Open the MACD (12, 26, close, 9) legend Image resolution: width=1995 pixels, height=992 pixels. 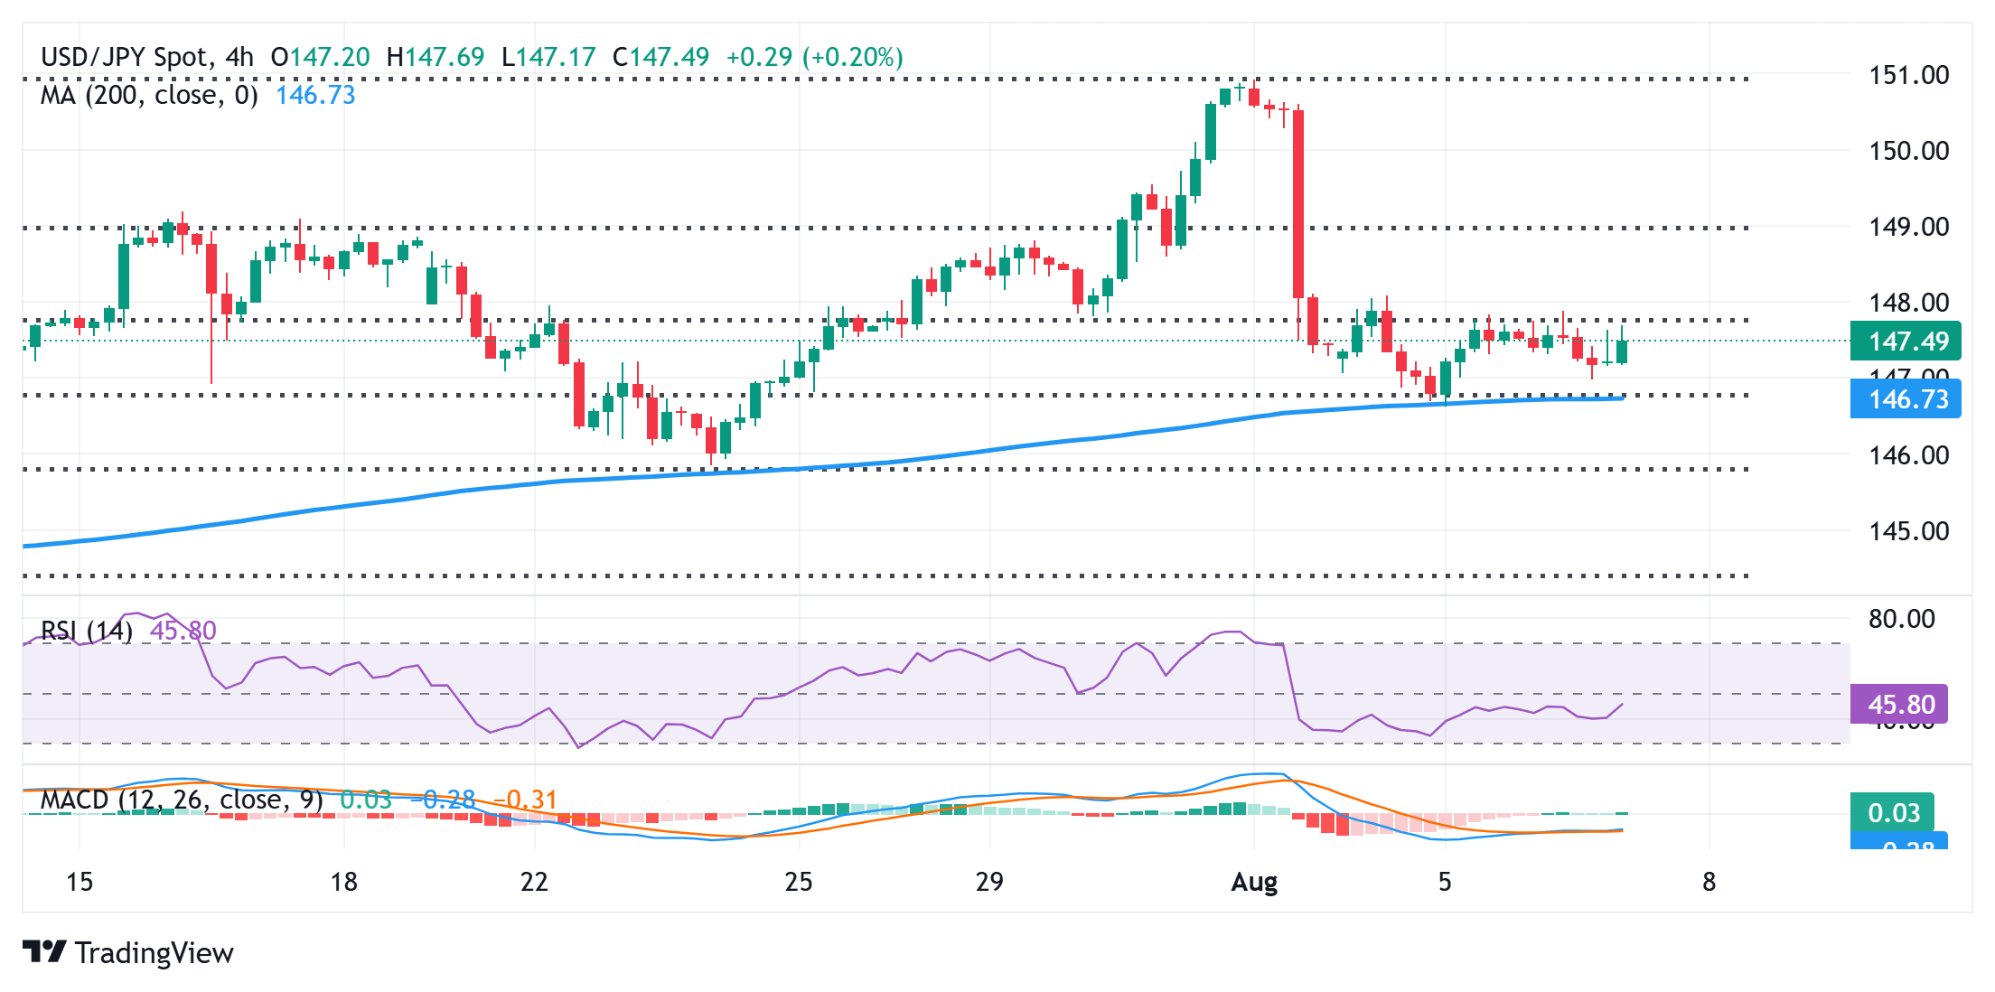(x=181, y=800)
